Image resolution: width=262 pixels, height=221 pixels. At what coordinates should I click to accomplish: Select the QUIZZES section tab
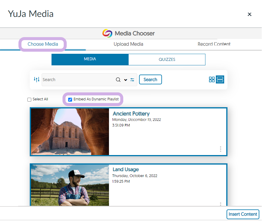coord(167,59)
